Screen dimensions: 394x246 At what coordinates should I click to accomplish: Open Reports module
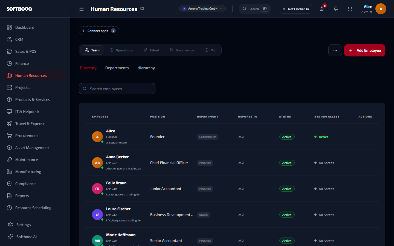(x=35, y=196)
